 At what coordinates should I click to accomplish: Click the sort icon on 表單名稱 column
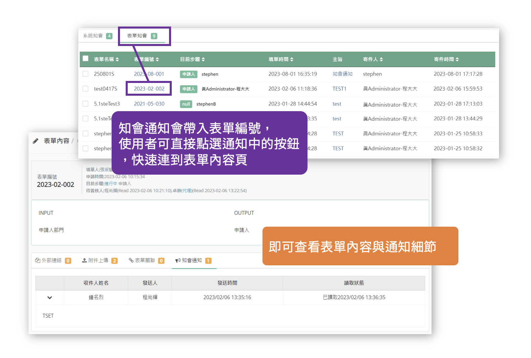(117, 59)
